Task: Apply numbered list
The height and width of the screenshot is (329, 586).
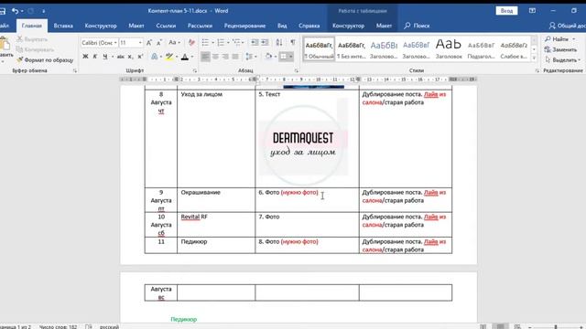Action: (221, 43)
